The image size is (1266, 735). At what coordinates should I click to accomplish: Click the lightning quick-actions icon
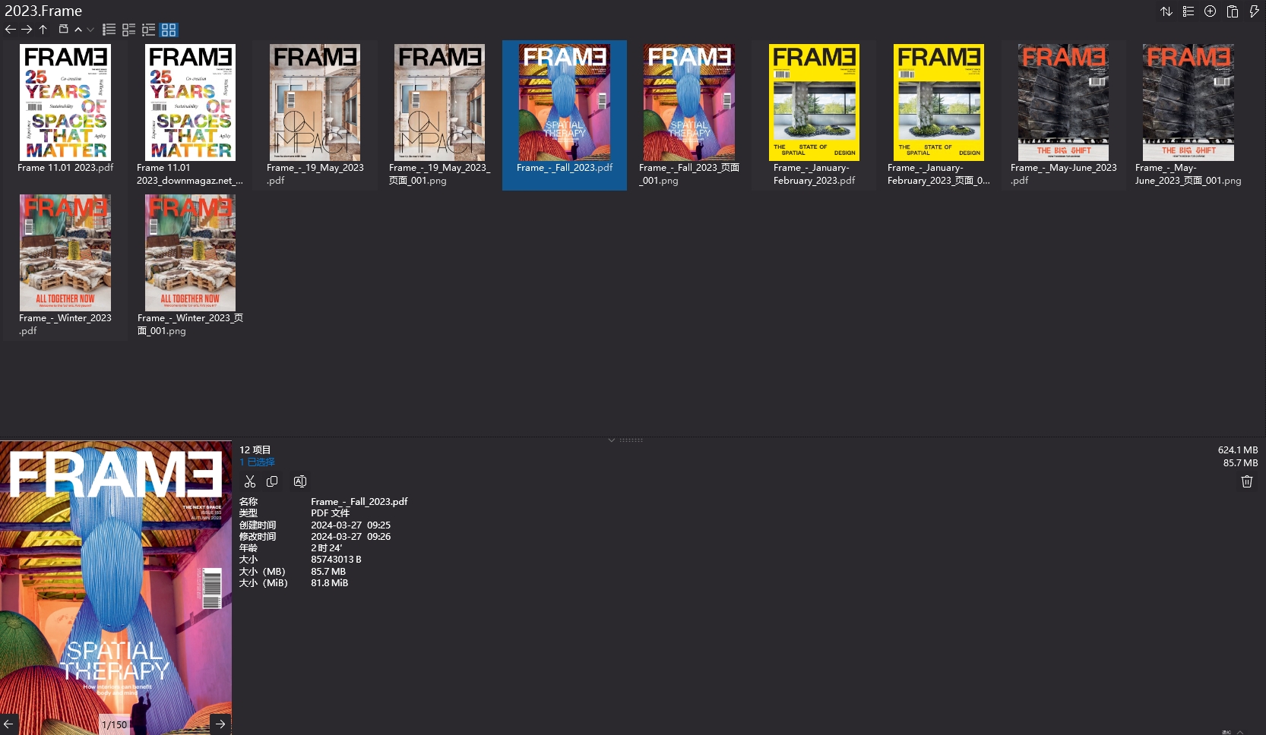tap(1255, 11)
